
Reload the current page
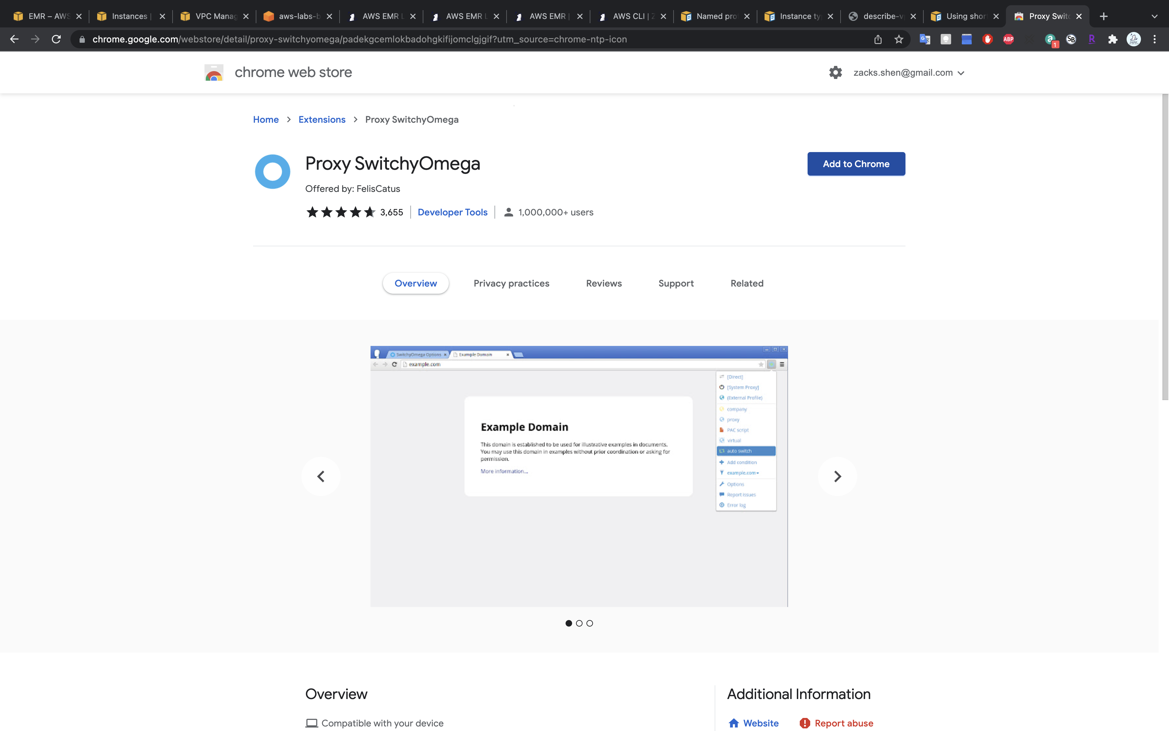coord(56,39)
